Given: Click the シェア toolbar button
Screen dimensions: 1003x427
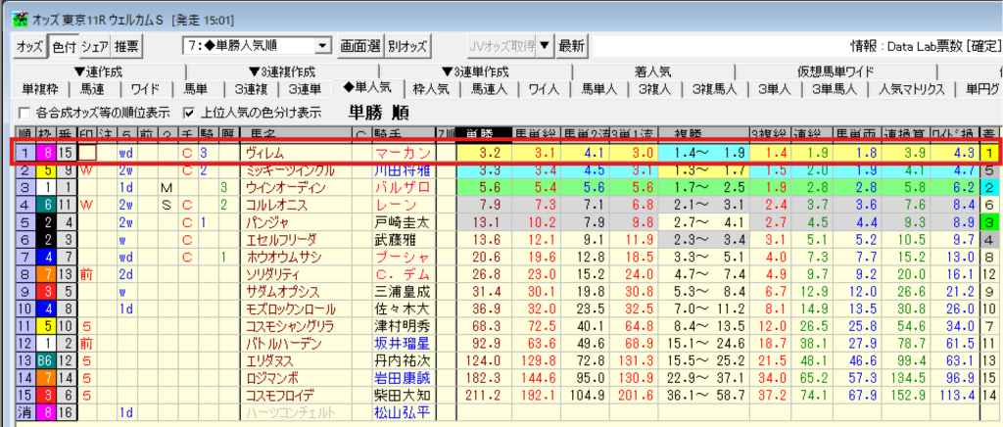Looking at the screenshot, I should pos(94,46).
